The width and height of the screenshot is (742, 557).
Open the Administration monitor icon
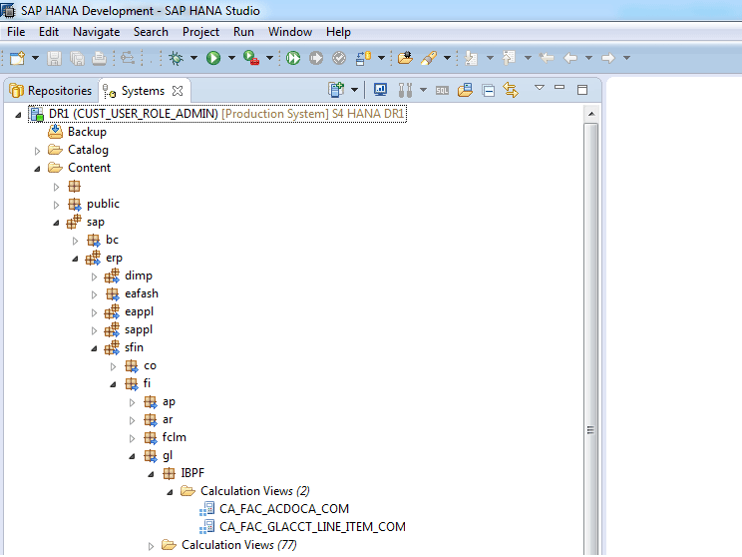(380, 90)
